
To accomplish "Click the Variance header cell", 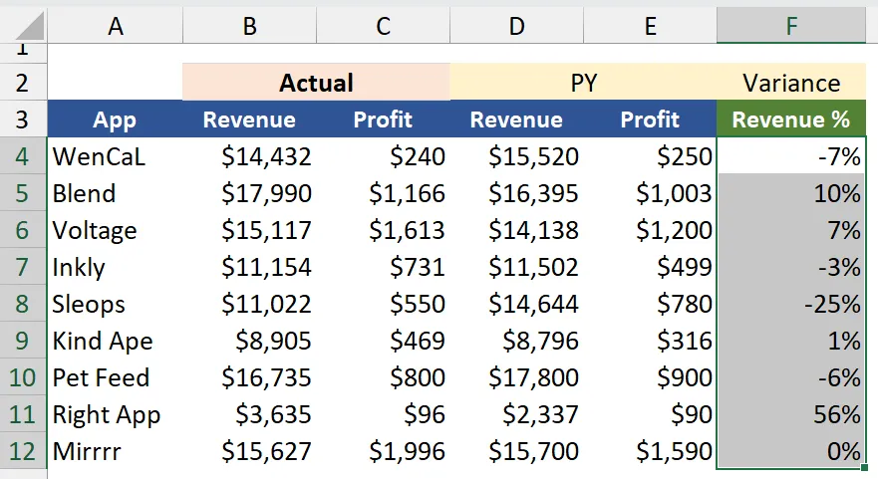I will point(791,83).
